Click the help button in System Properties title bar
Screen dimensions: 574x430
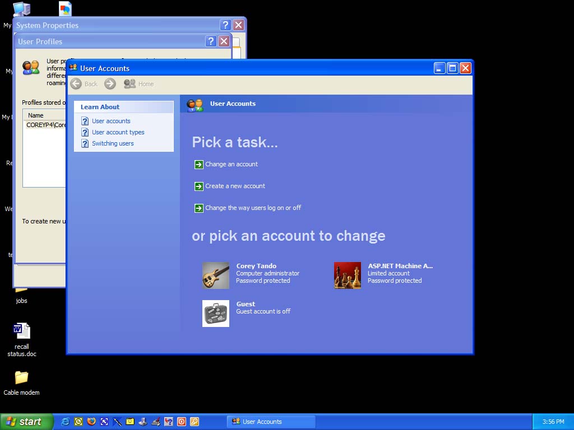coord(225,25)
